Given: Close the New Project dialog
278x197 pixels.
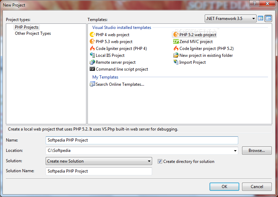Looking at the screenshot, I should (268, 3).
